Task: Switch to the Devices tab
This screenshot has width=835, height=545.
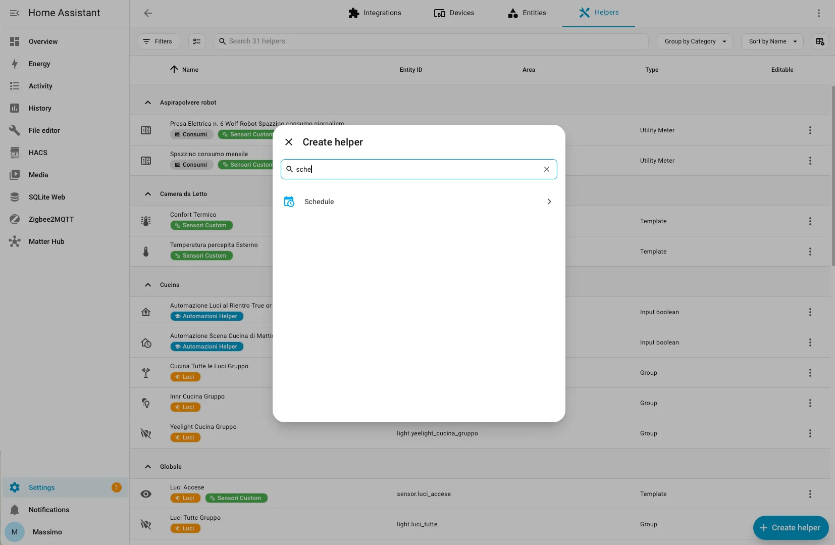Action: point(454,13)
